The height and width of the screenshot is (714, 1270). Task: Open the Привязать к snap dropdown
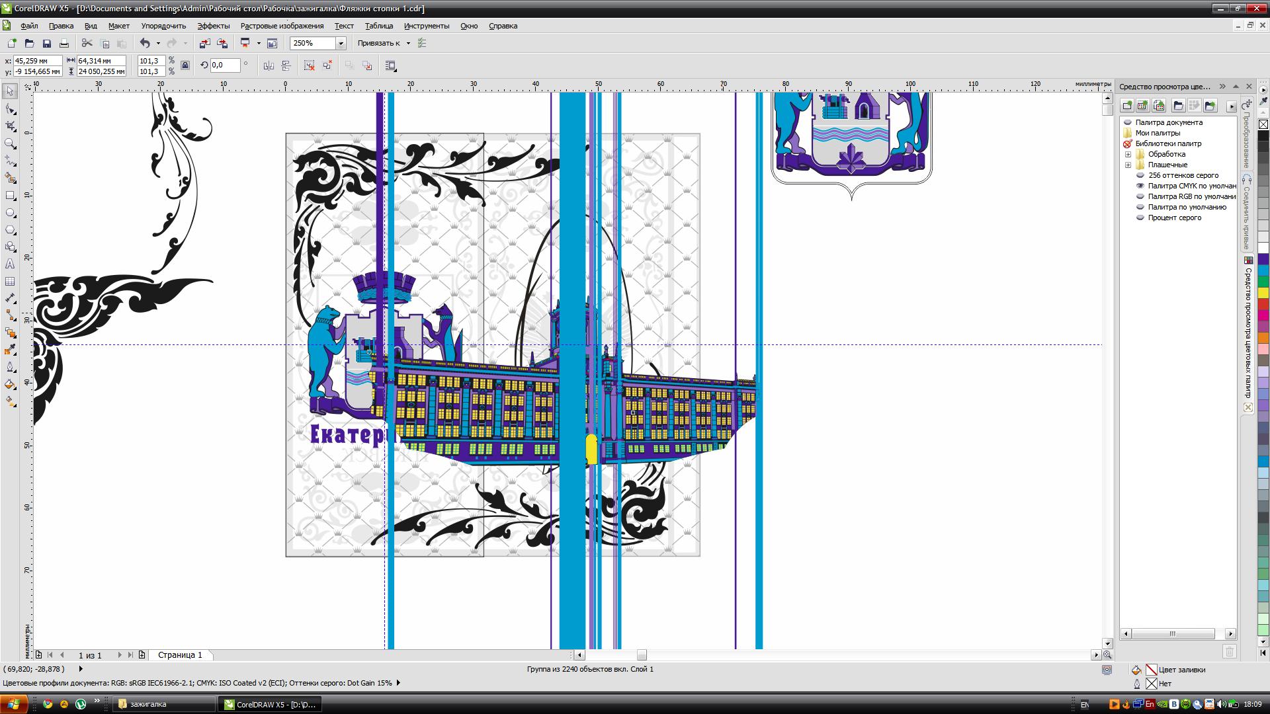tap(408, 43)
